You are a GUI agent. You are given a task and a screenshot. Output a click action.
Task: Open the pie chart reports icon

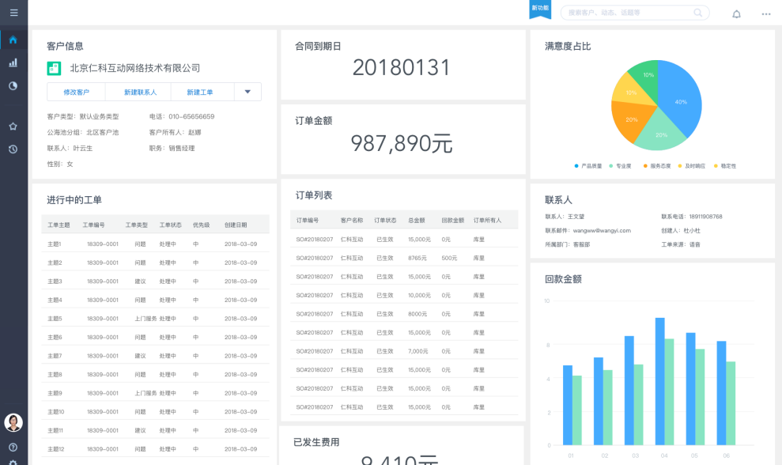13,85
